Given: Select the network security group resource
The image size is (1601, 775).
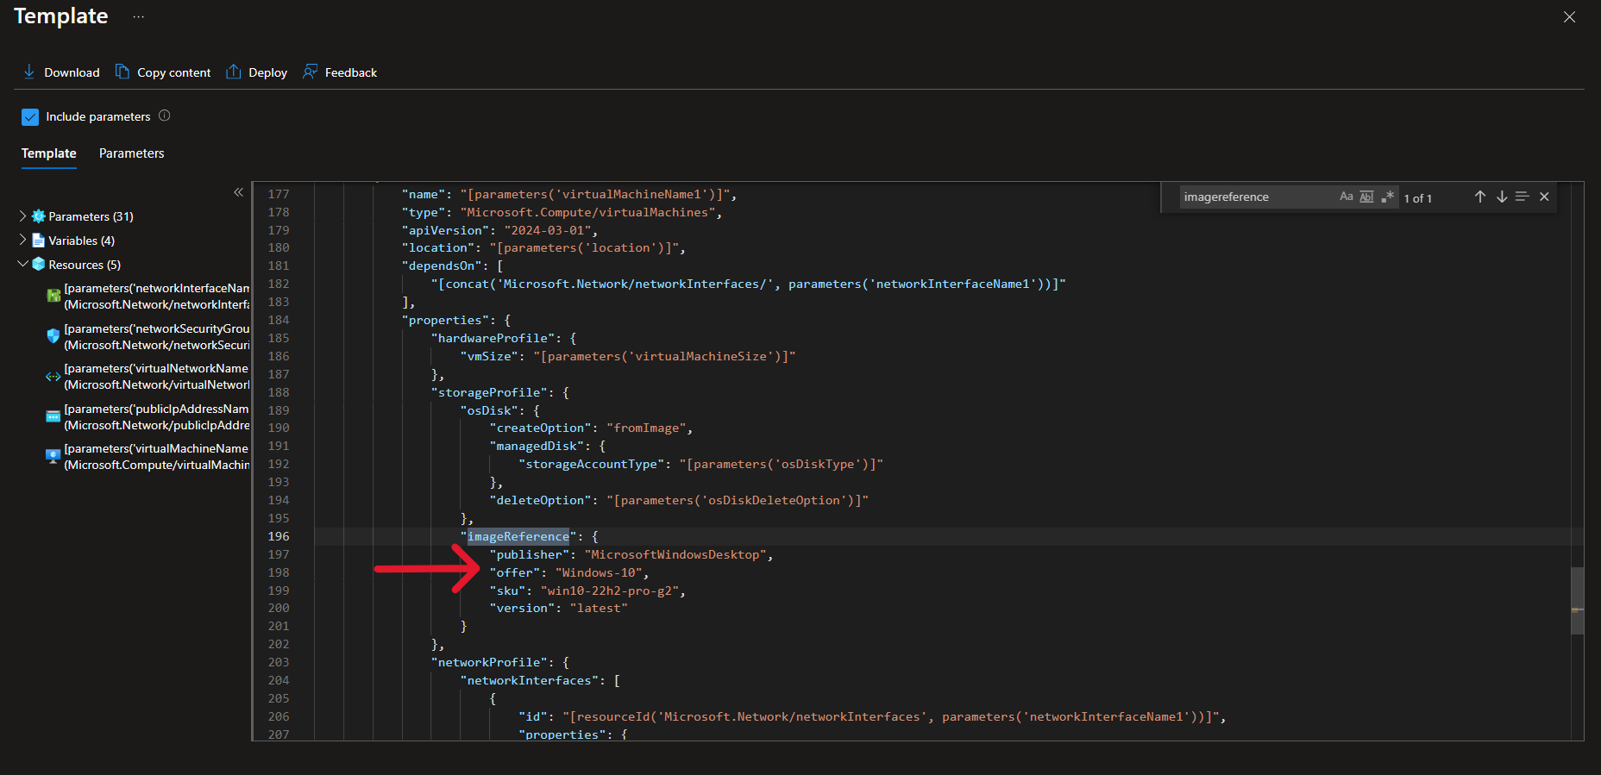Looking at the screenshot, I should (x=155, y=337).
